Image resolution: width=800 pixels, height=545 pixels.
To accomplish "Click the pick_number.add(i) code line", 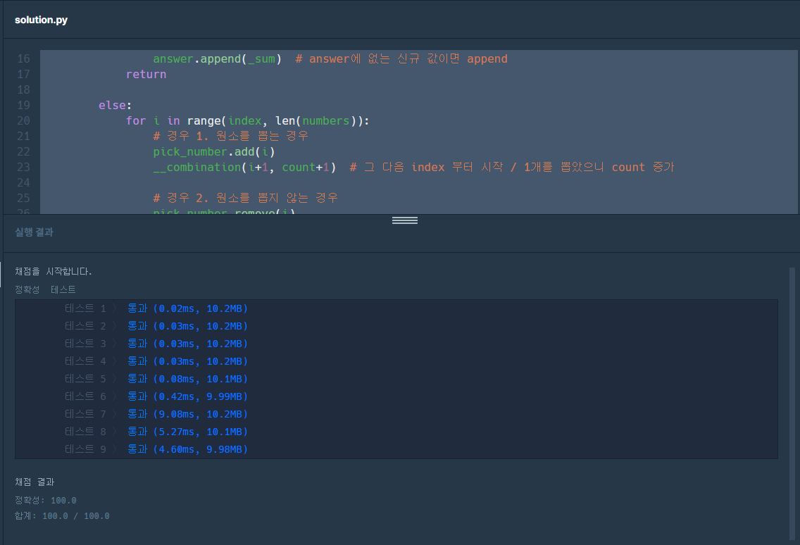I will coord(214,151).
